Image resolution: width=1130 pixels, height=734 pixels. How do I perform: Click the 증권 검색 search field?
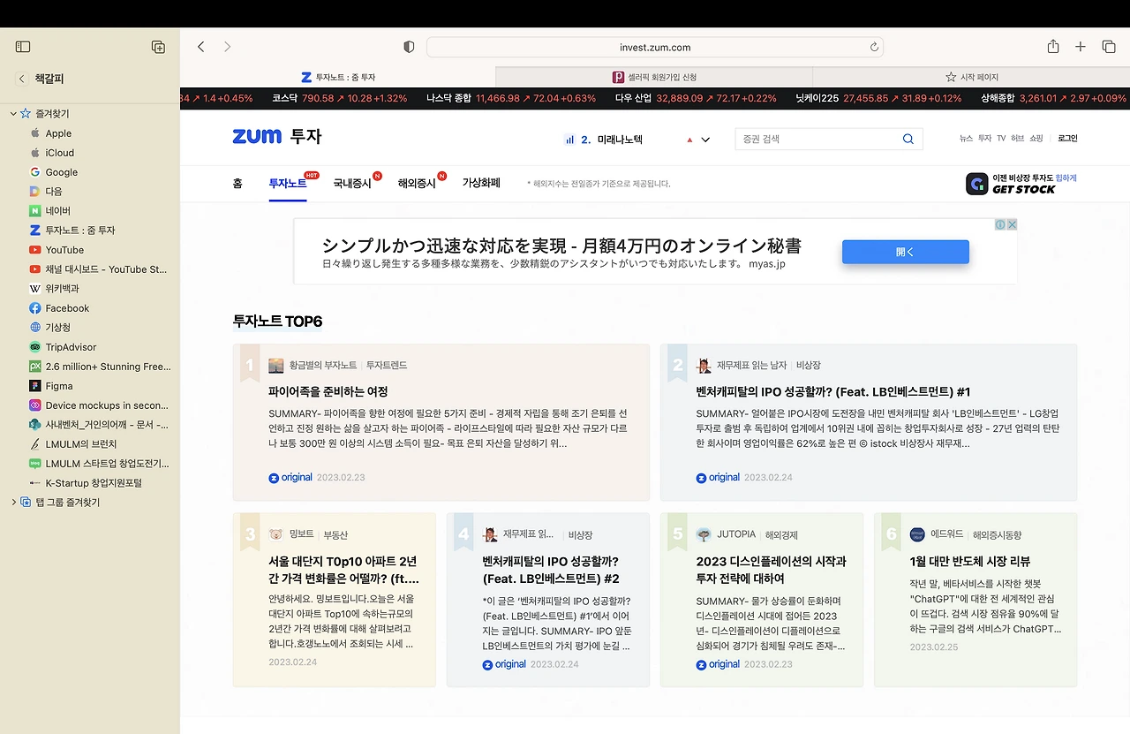click(x=818, y=139)
